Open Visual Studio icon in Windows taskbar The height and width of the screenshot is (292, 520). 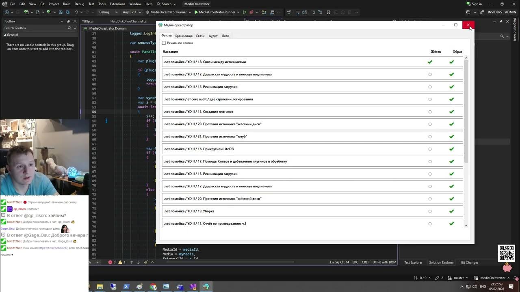click(x=193, y=287)
